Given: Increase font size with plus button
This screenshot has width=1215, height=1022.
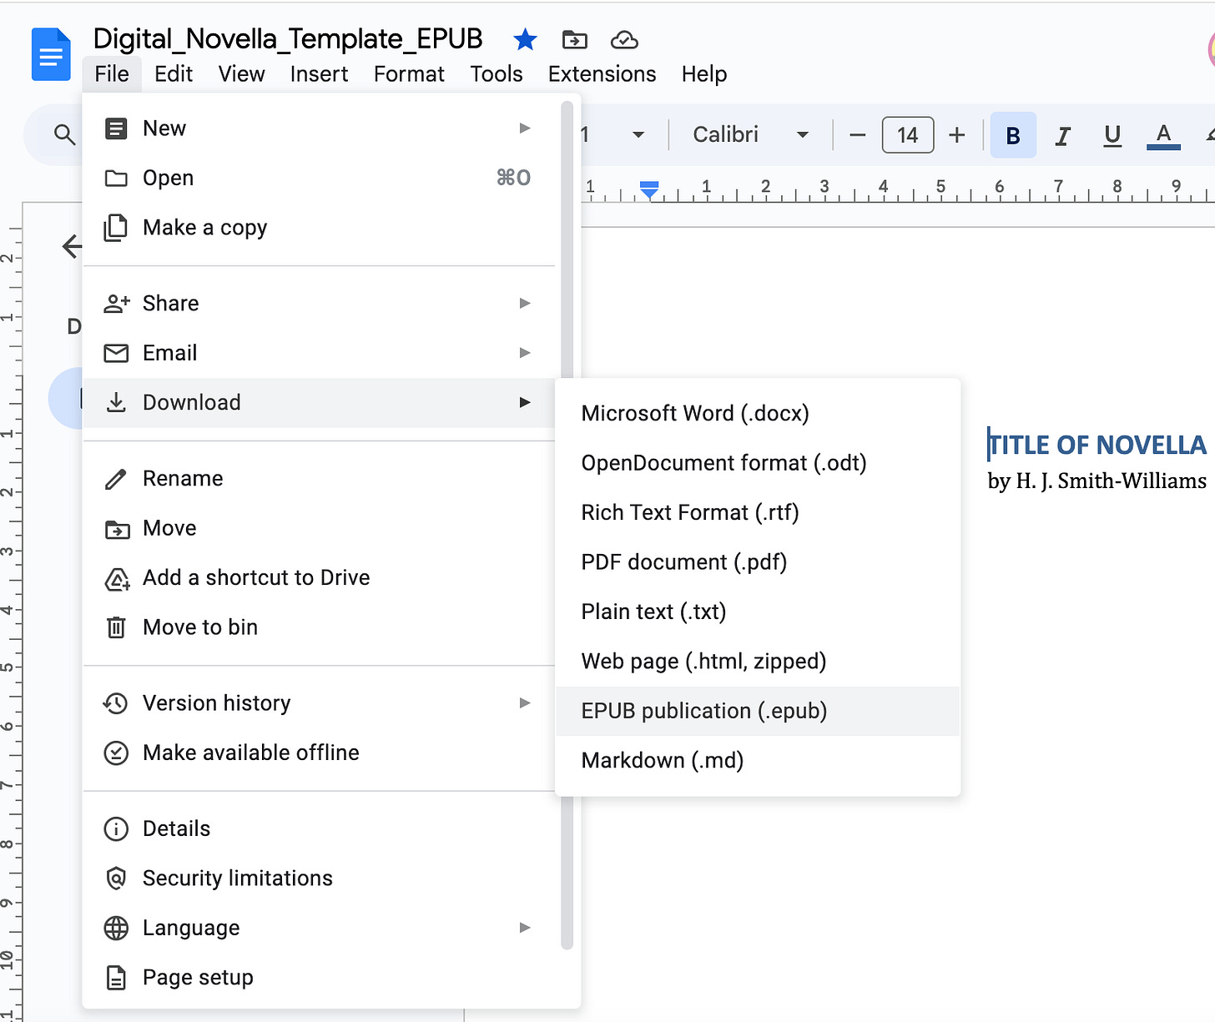Looking at the screenshot, I should pos(957,135).
